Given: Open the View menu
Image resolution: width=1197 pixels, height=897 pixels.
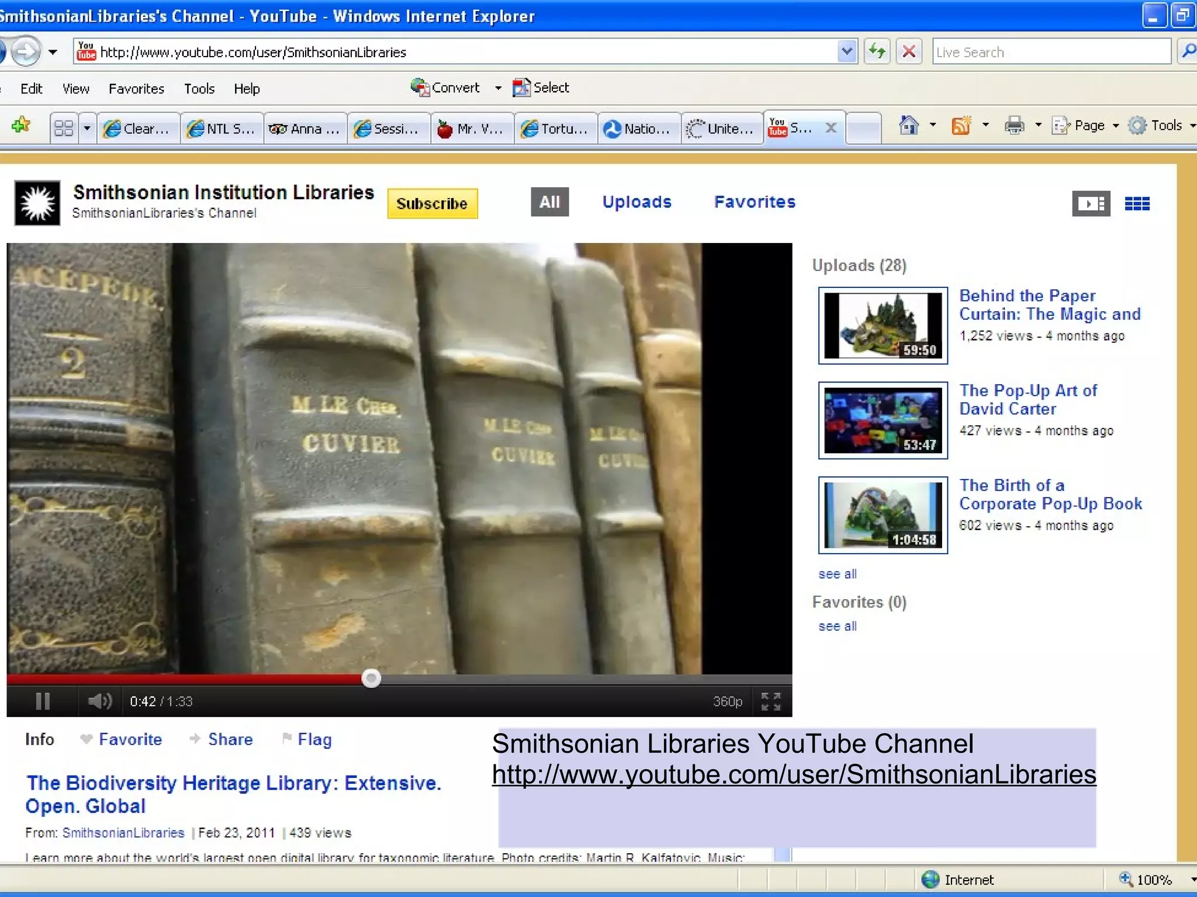Looking at the screenshot, I should (x=76, y=89).
